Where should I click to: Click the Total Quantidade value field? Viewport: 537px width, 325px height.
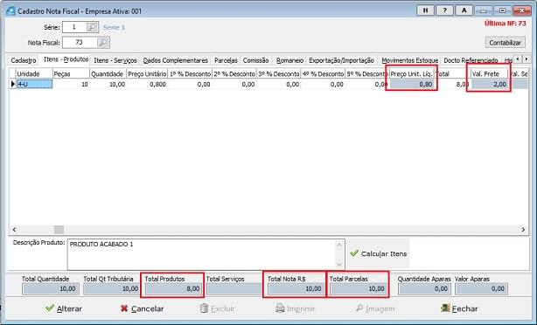(x=51, y=289)
